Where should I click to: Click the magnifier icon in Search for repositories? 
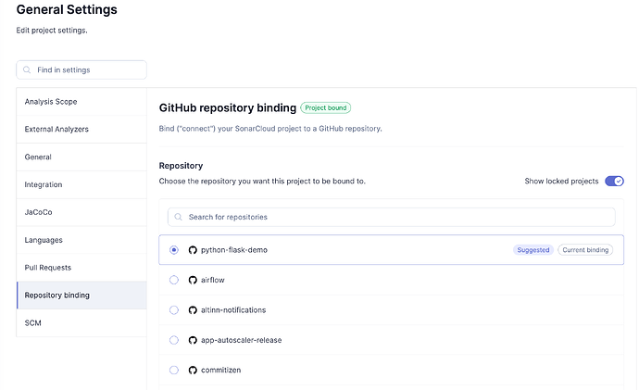(178, 217)
